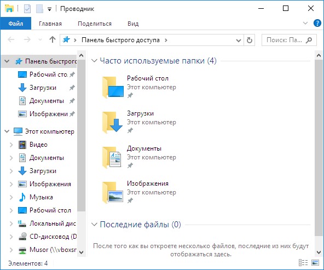Click the Properties icon in title bar
Screen dimensions: 324x270
(27, 9)
